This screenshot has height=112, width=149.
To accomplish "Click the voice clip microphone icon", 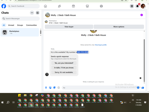I will point(46,88).
